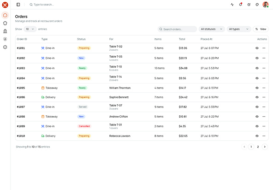
Task: Click the Dine-in icon for order #1001
Action: click(x=42, y=48)
